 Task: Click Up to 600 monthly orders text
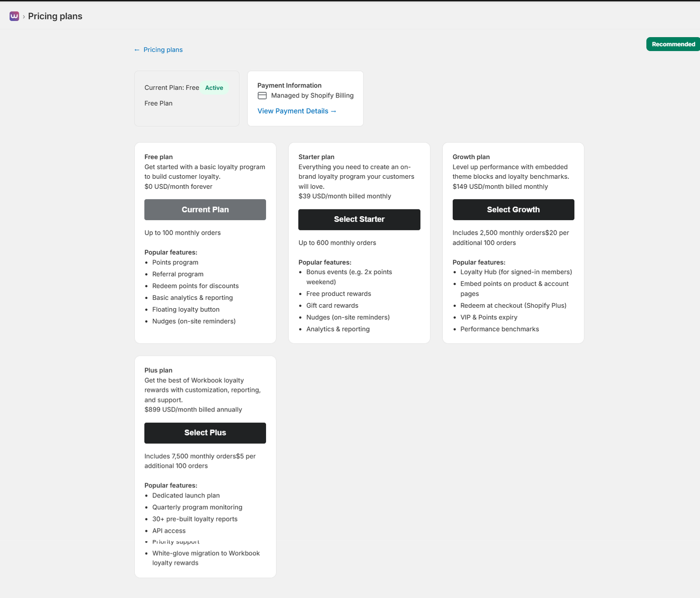(337, 243)
